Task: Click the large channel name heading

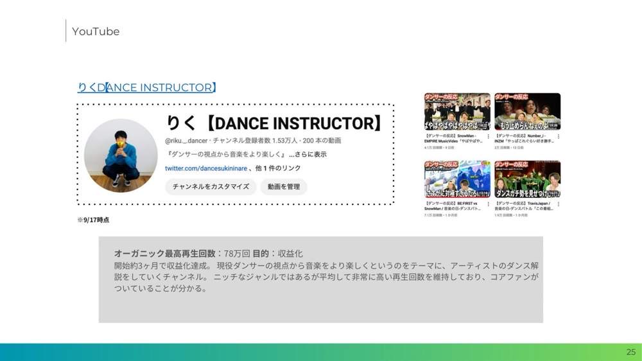Action: tap(274, 123)
